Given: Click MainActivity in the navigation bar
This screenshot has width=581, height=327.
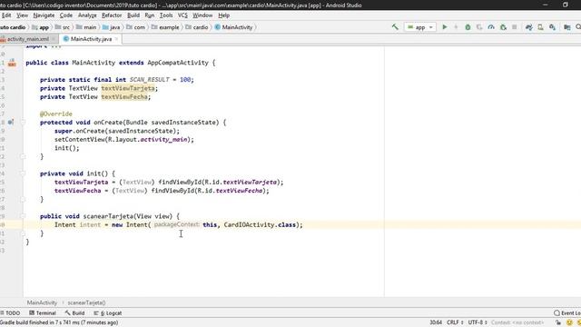Looking at the screenshot, I should (233, 27).
